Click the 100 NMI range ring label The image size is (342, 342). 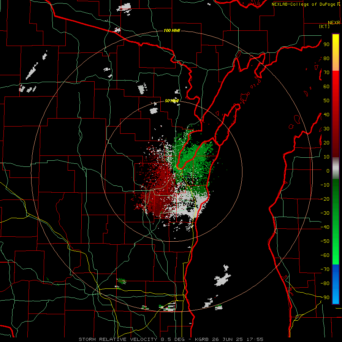coord(172,30)
